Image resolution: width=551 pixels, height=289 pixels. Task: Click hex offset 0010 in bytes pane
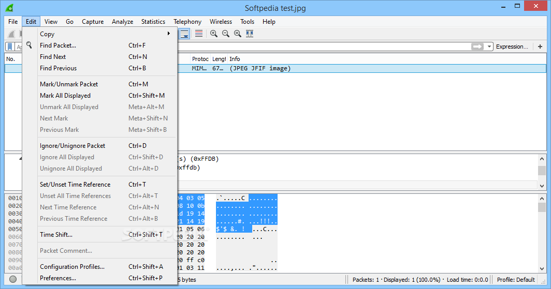tap(15, 198)
